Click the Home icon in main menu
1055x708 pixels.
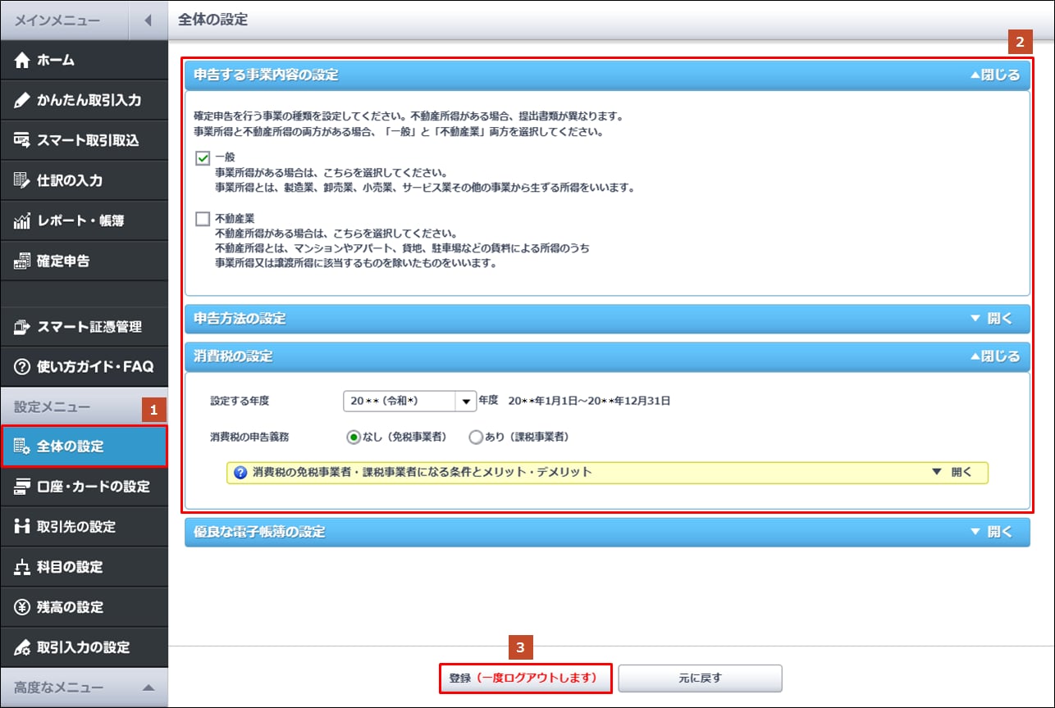pos(22,61)
